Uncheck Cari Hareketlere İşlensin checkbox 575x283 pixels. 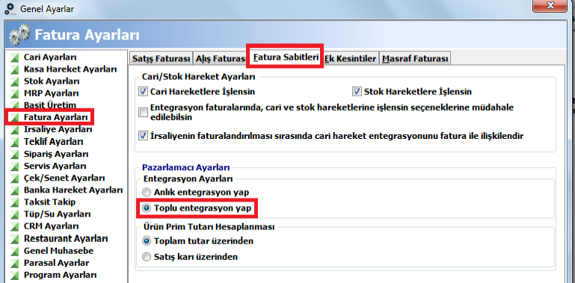pyautogui.click(x=143, y=92)
